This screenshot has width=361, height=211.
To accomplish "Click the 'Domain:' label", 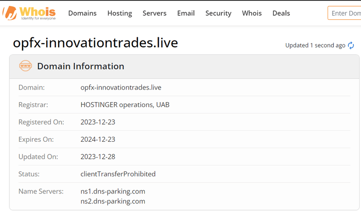I will point(32,87).
